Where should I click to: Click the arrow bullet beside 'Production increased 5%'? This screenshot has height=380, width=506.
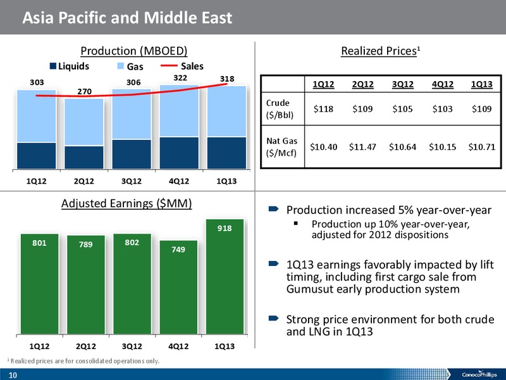pos(274,210)
